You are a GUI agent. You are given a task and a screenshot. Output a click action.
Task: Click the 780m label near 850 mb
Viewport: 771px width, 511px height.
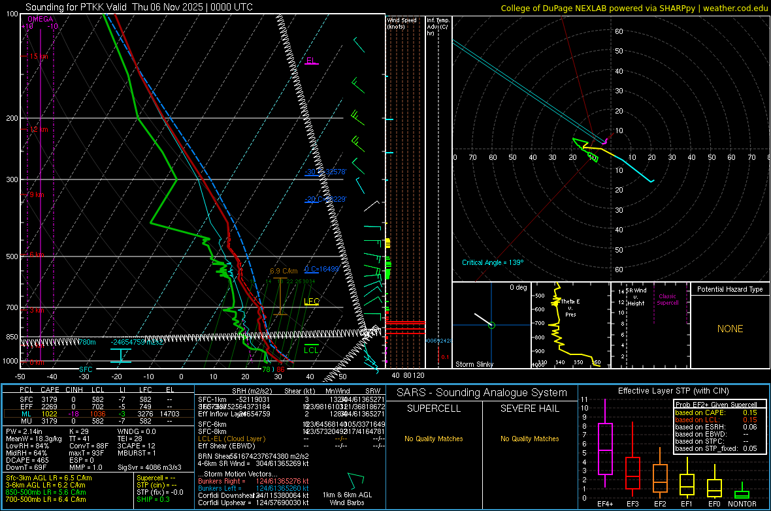[x=88, y=342]
